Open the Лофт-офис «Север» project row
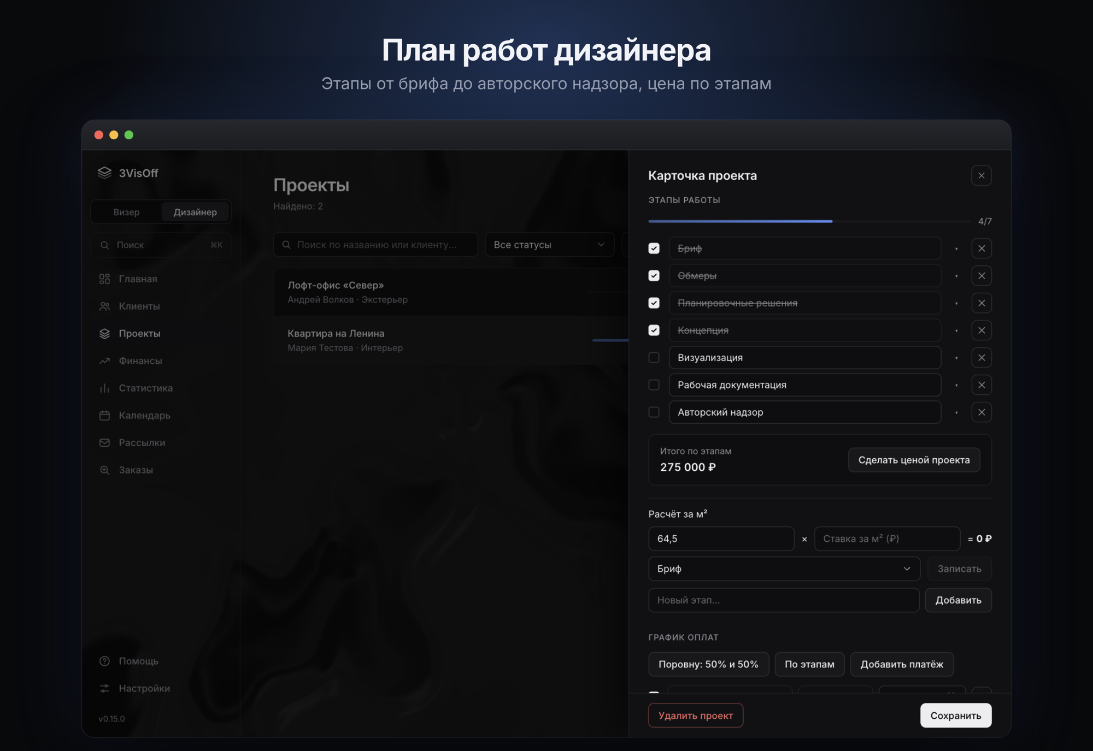Viewport: 1093px width, 751px height. tap(451, 292)
